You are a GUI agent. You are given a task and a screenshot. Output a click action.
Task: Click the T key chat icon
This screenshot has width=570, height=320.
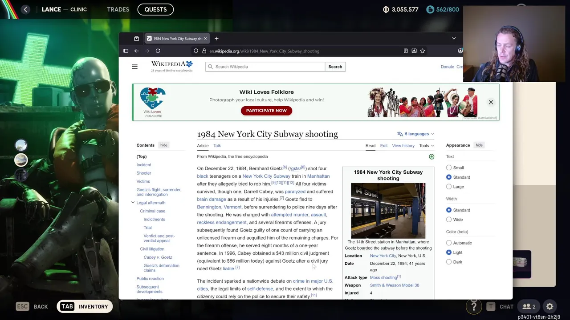tap(491, 307)
